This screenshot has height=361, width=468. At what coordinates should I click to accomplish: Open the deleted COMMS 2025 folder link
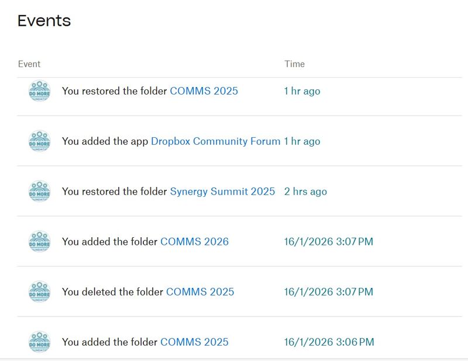tap(200, 292)
